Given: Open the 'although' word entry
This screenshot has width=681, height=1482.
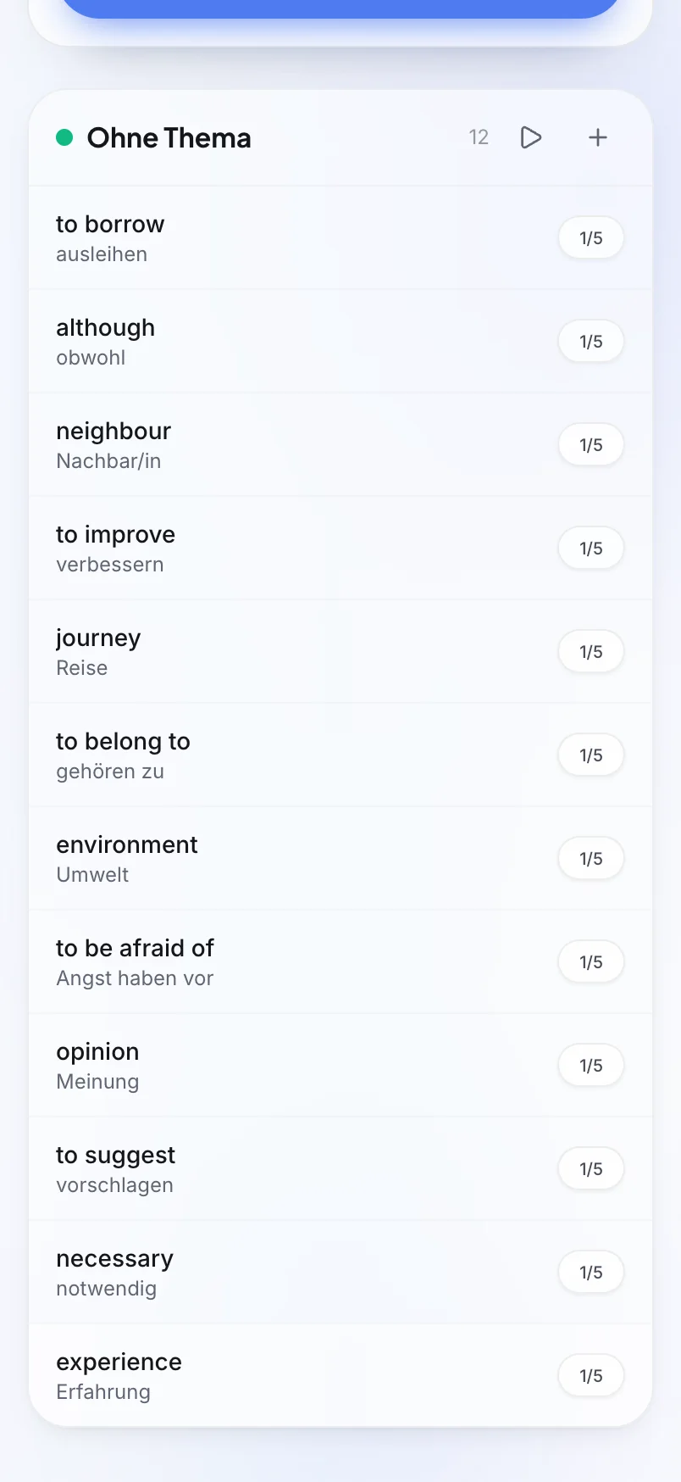Looking at the screenshot, I should [340, 342].
